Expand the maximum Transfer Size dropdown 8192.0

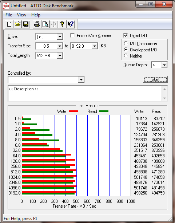(x=95, y=46)
